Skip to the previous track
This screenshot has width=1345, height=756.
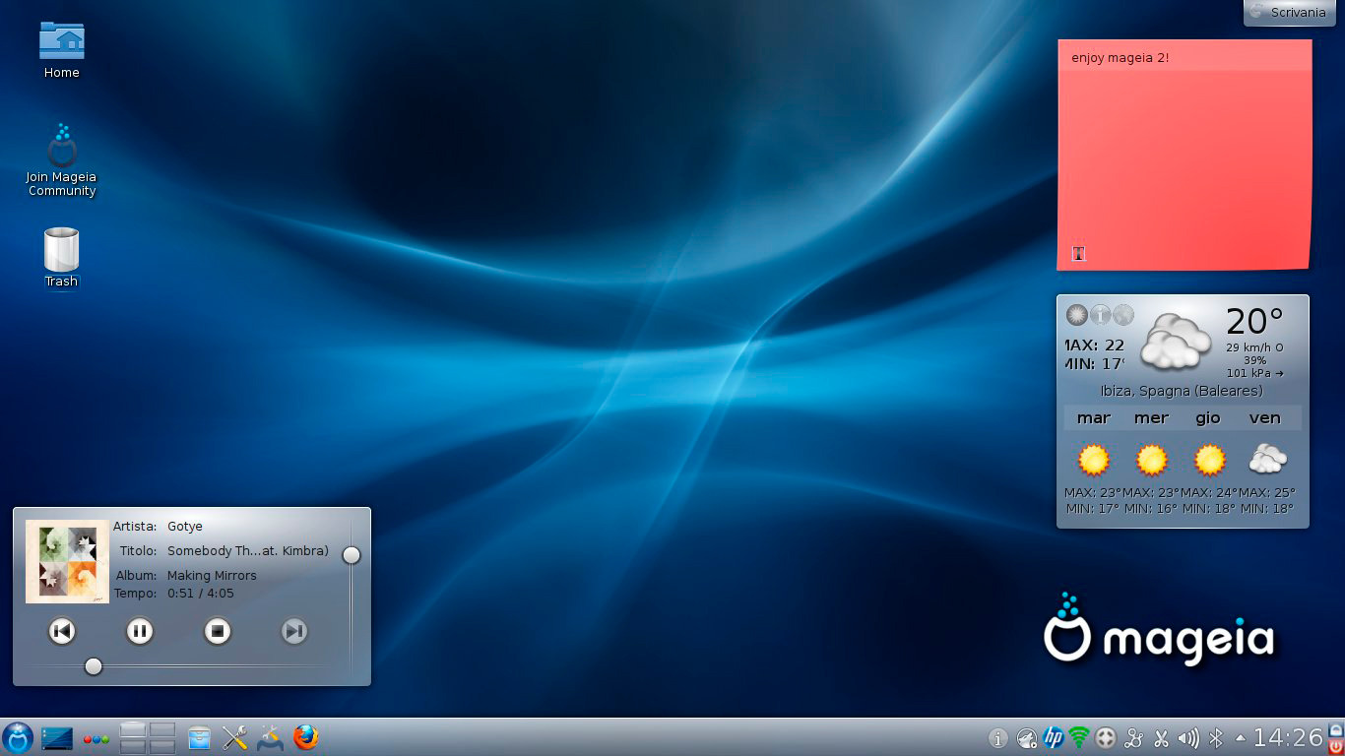pyautogui.click(x=62, y=631)
